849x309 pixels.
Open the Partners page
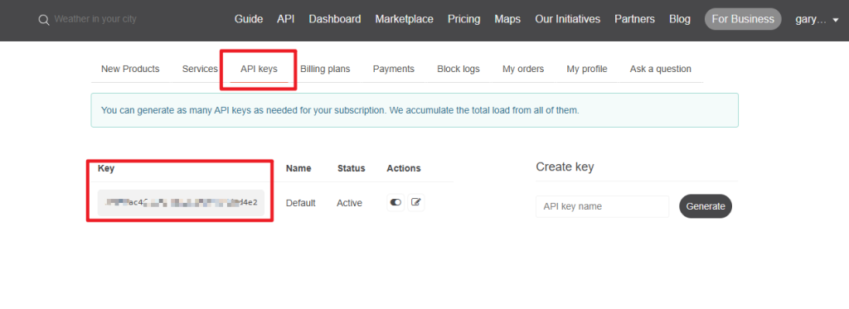point(634,19)
